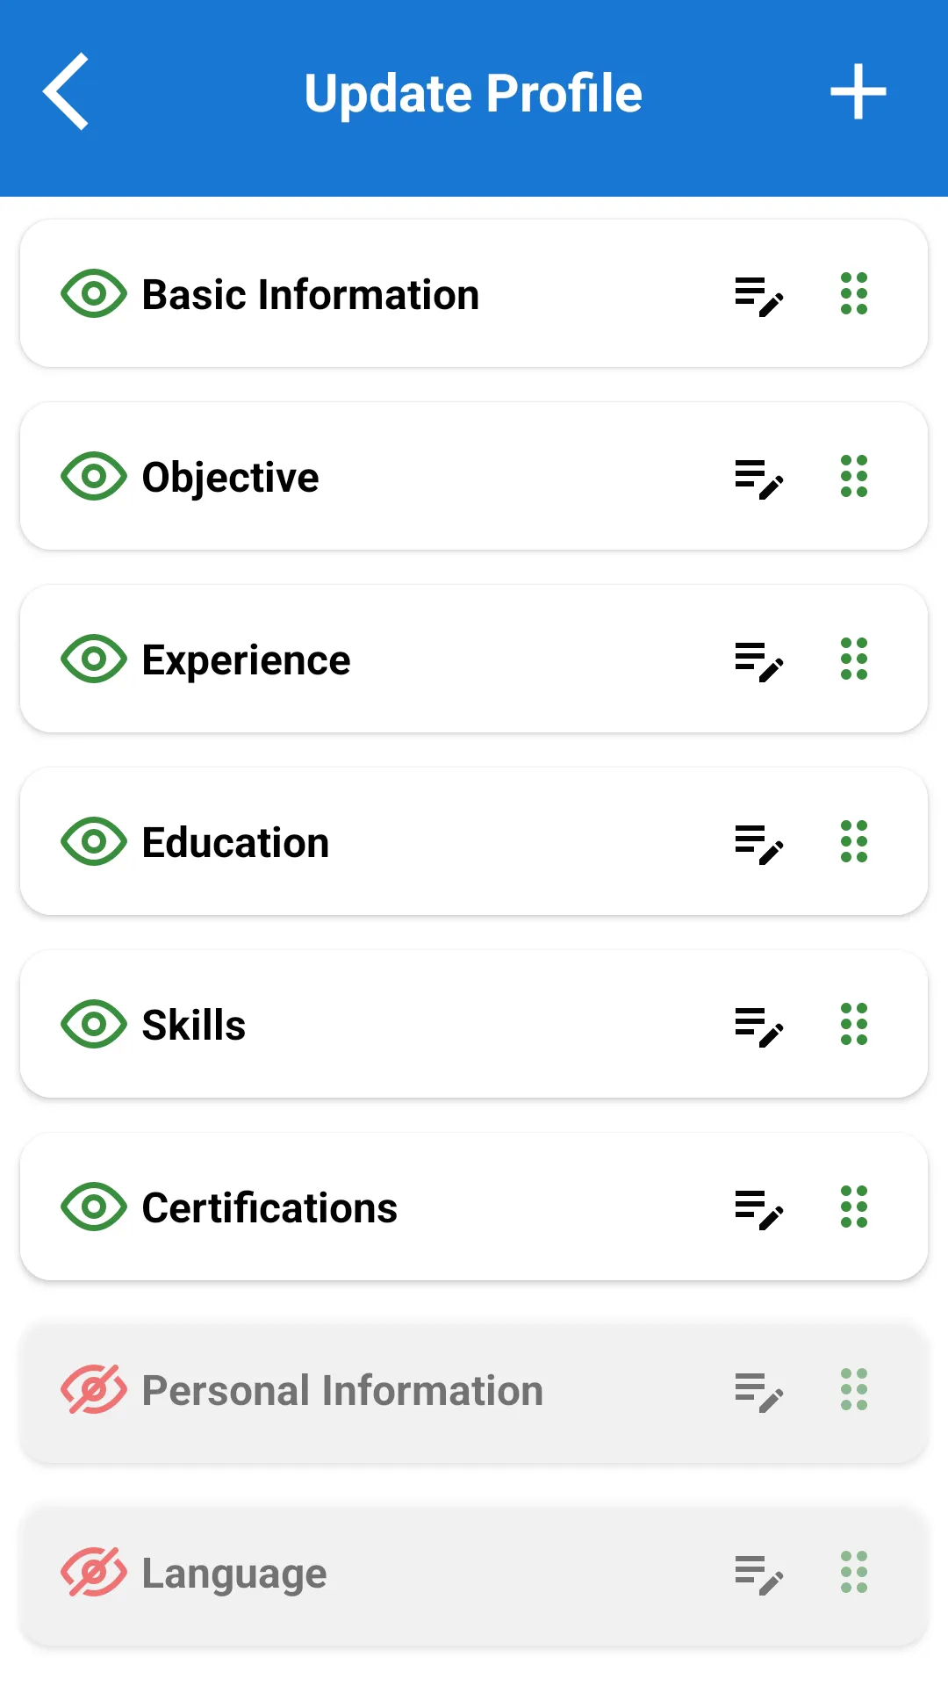Go back using the header arrow

(x=67, y=91)
